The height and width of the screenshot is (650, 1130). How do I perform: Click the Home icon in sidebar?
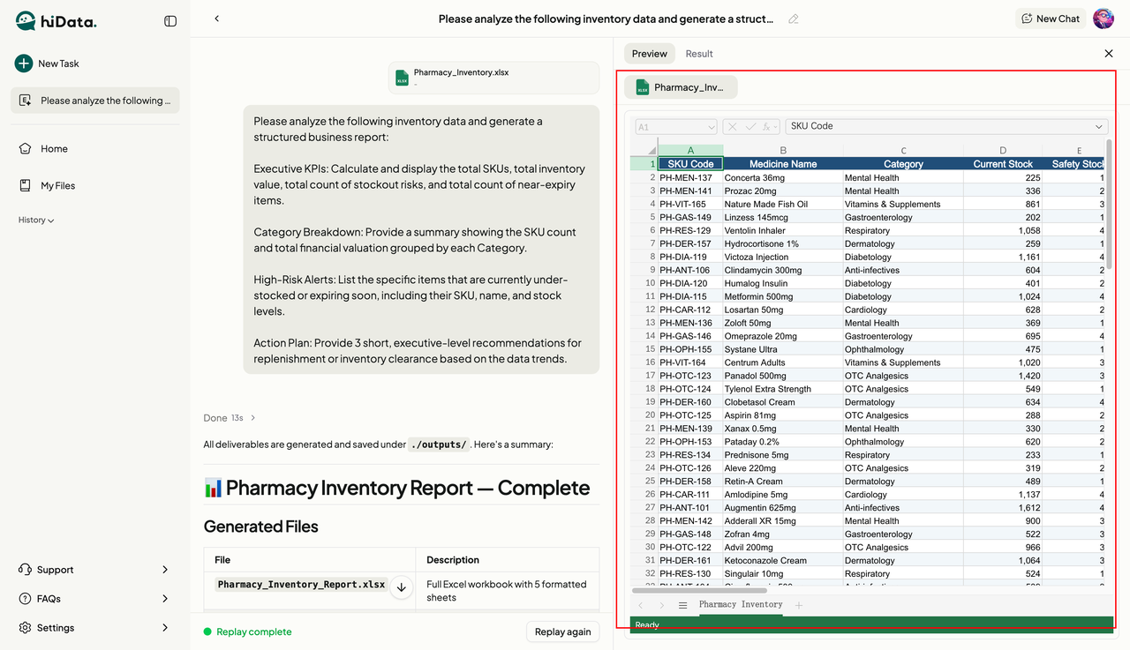(x=25, y=149)
